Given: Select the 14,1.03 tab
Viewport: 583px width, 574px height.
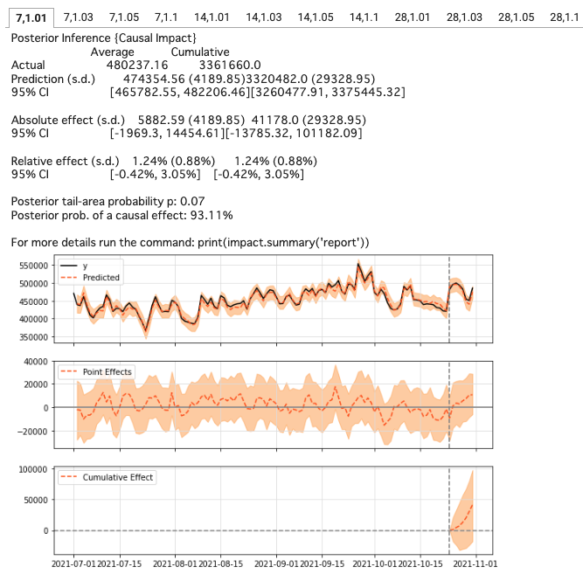Looking at the screenshot, I should (264, 17).
